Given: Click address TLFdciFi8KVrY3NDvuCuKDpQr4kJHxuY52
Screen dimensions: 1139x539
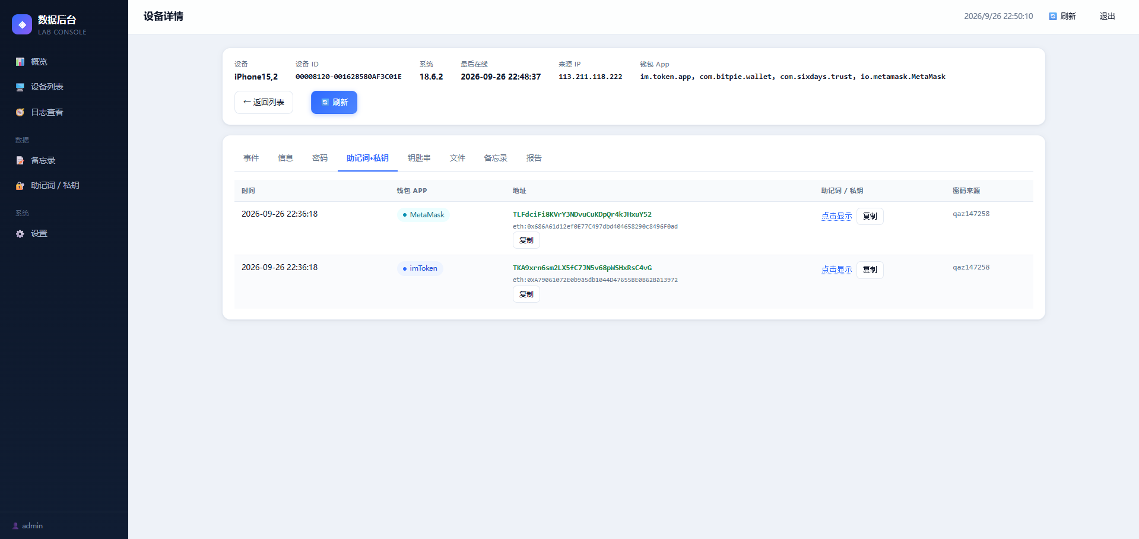Looking at the screenshot, I should point(582,214).
